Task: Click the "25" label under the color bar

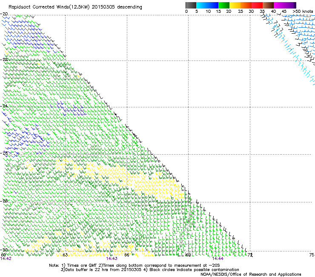Action: click(x=241, y=12)
